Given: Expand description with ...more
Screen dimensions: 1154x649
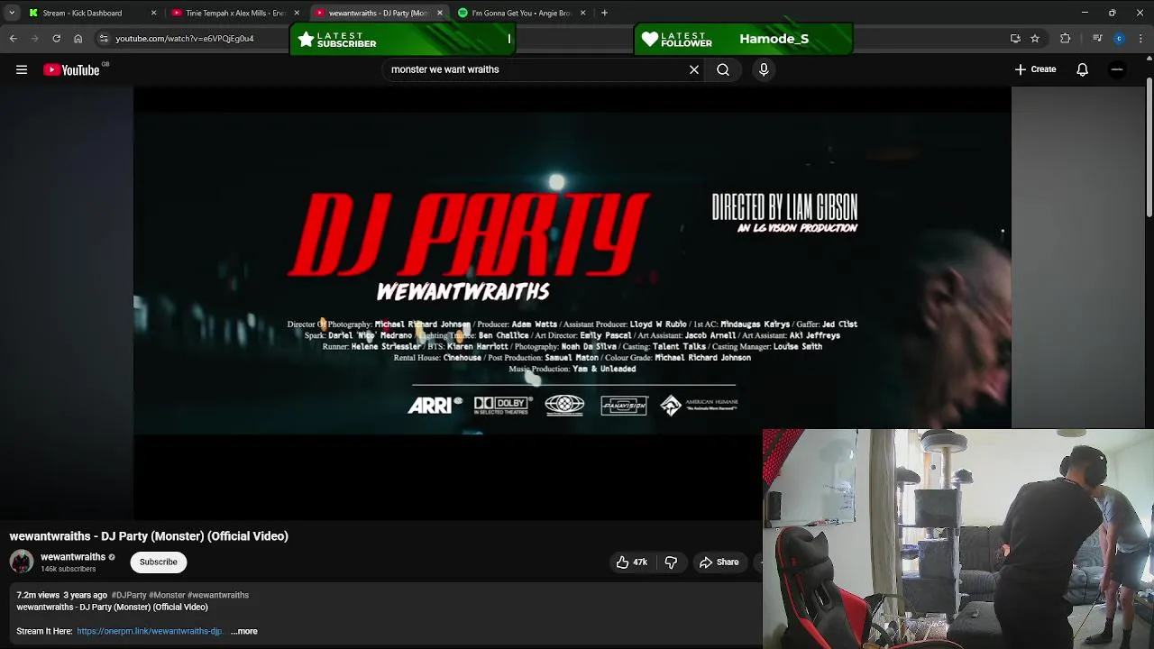Looking at the screenshot, I should click(x=244, y=631).
